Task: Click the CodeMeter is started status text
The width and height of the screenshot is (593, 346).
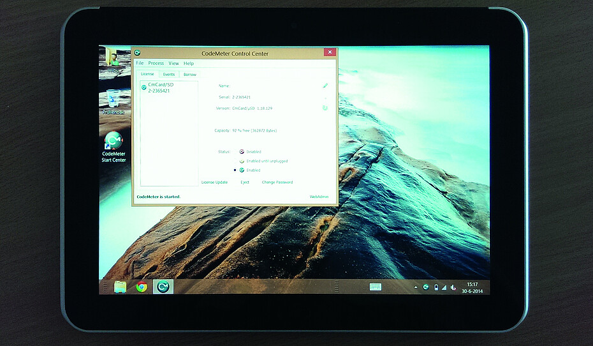Action: [x=159, y=197]
